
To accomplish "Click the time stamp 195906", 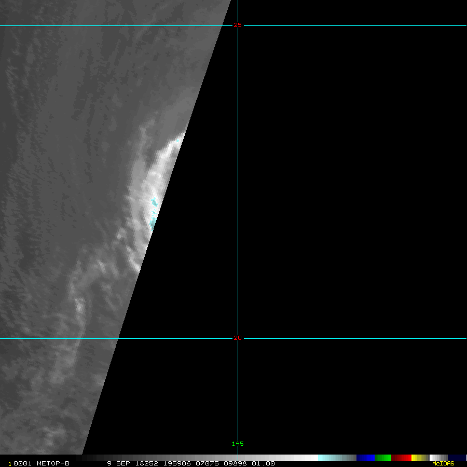I will click(177, 463).
